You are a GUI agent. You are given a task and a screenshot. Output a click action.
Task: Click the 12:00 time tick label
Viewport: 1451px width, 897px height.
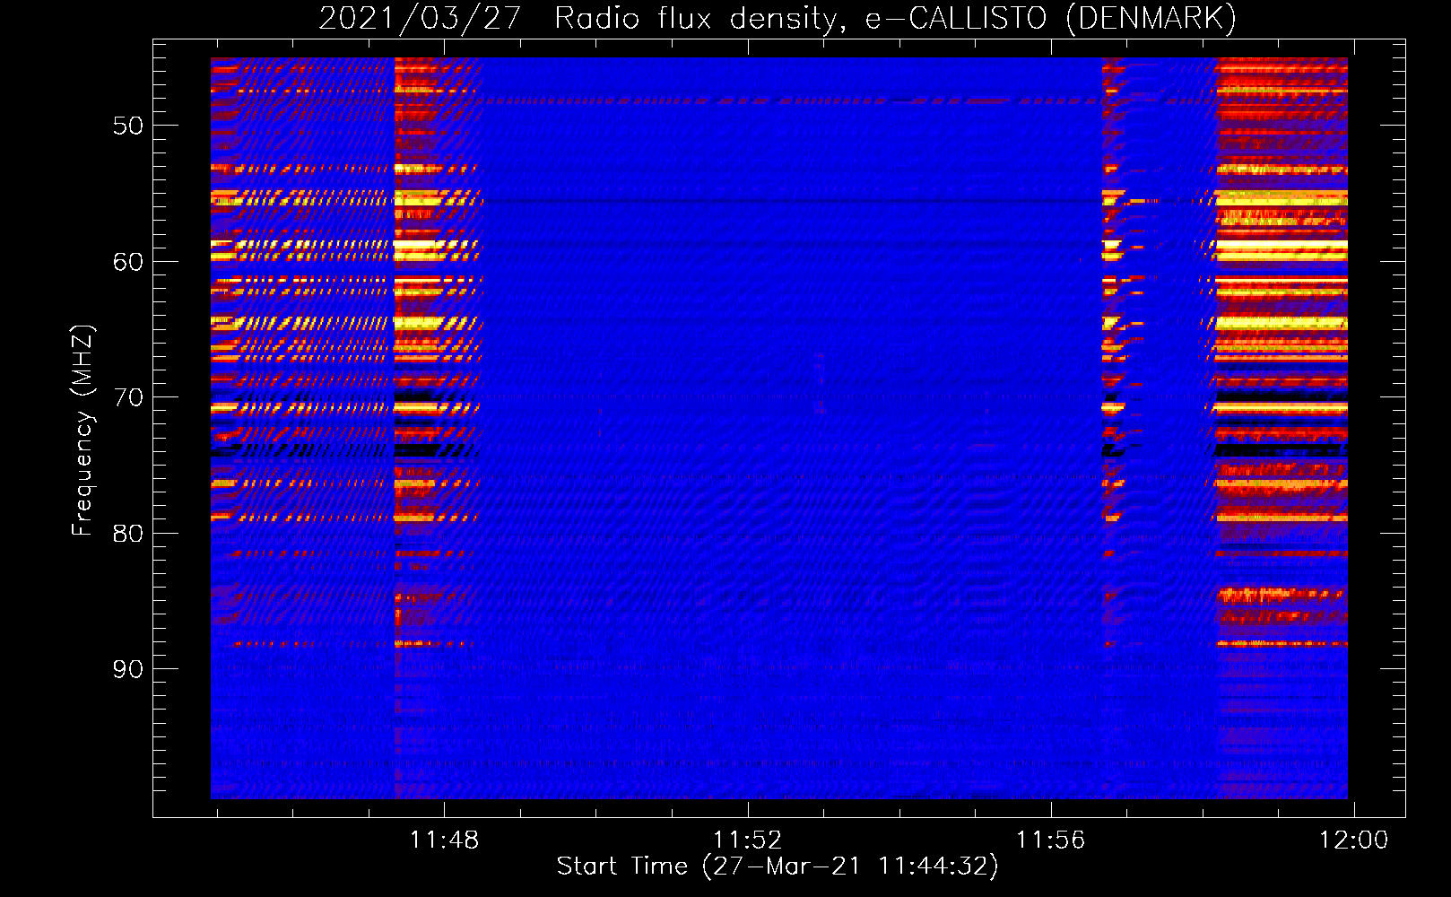tap(1353, 840)
